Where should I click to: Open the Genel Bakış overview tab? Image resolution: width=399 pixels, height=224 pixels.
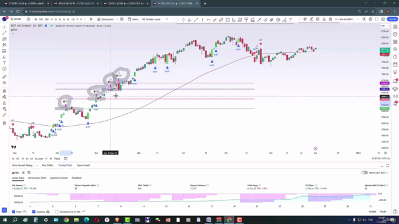point(18,178)
